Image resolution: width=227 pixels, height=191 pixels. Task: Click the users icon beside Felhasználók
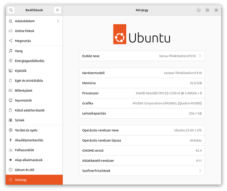pos(10,150)
